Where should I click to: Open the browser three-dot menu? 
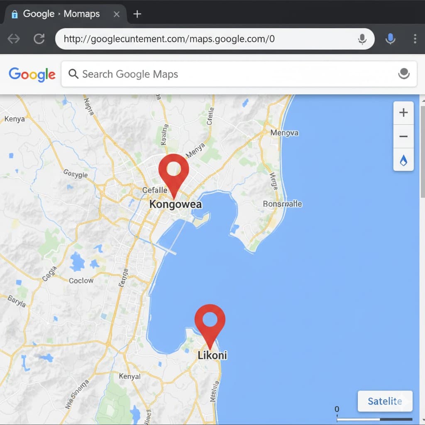[x=415, y=39]
